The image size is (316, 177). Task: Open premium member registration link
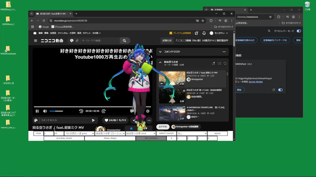point(180,33)
